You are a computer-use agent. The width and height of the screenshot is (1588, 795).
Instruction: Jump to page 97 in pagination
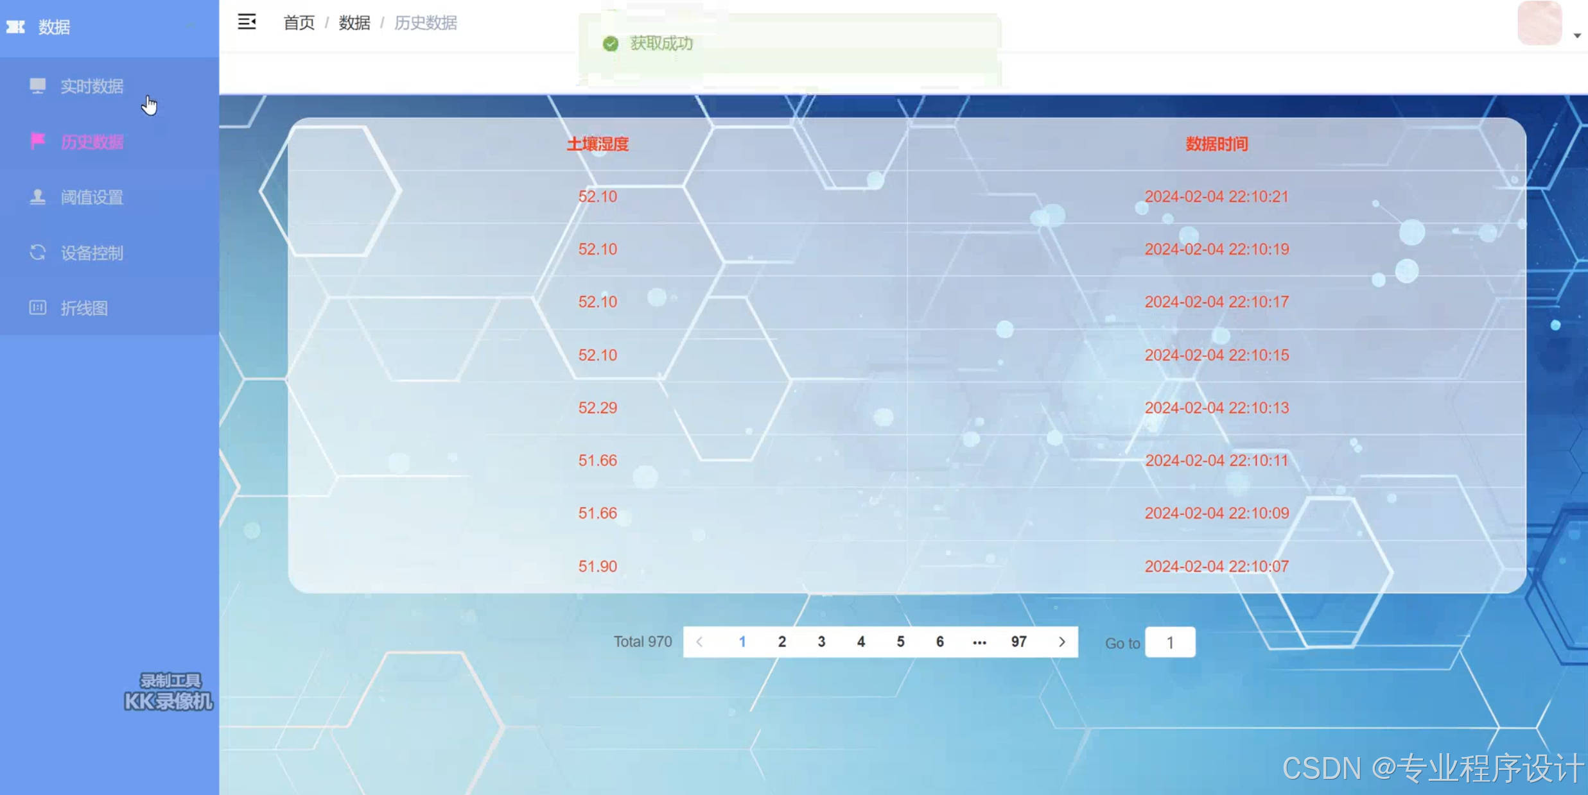pyautogui.click(x=1018, y=642)
